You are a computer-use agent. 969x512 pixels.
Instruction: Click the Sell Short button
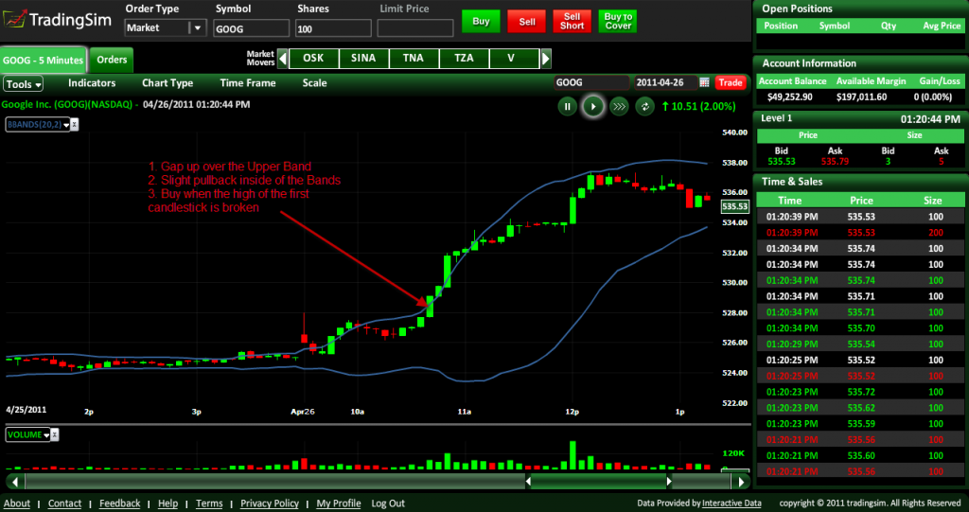(572, 21)
